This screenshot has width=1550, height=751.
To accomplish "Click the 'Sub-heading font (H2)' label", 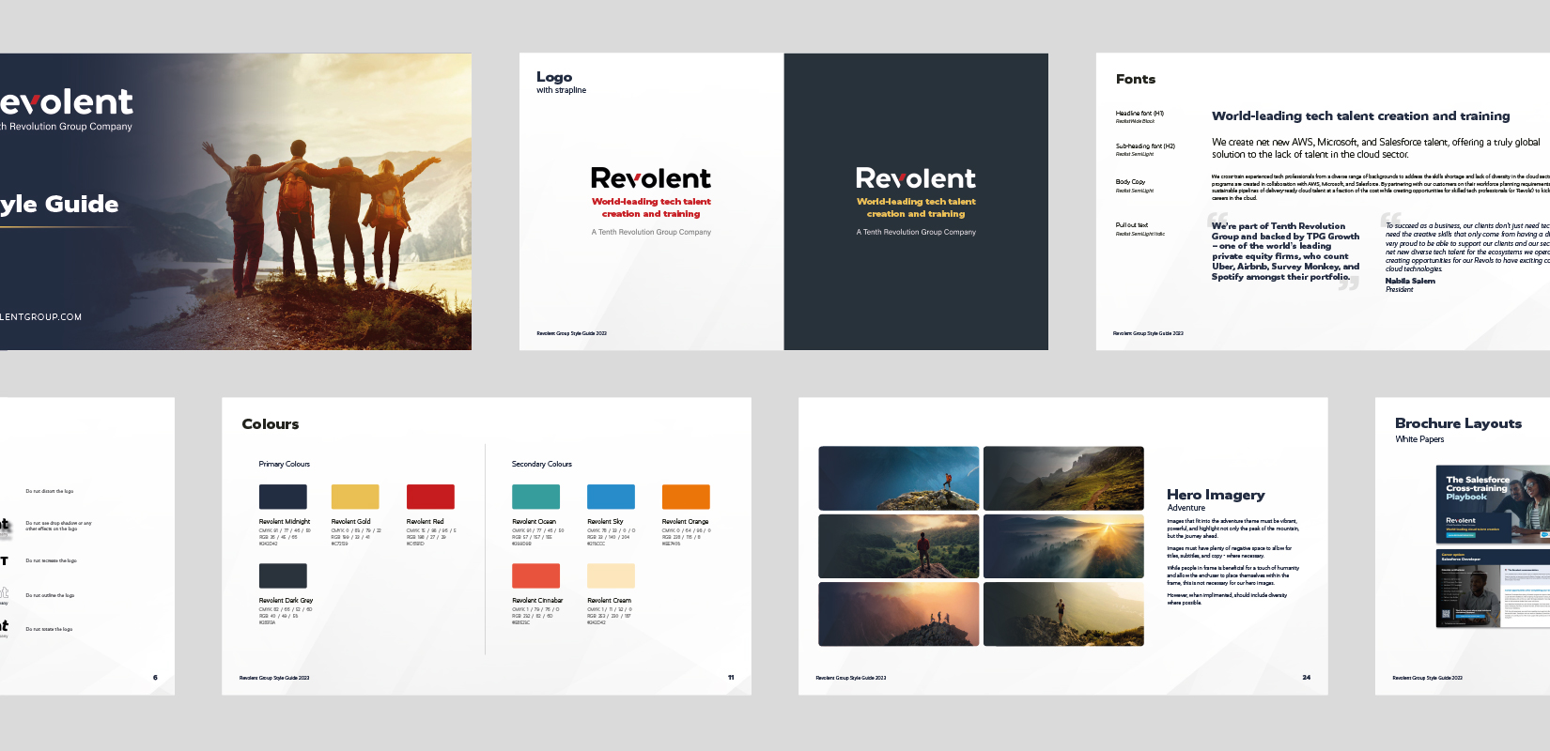I will 1145,146.
